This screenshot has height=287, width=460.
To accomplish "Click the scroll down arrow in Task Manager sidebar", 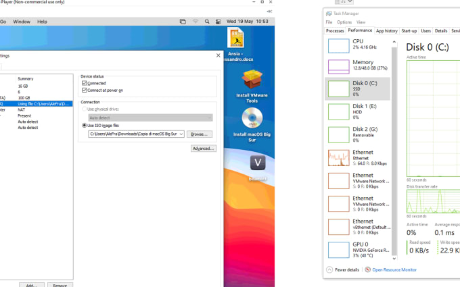I will (394, 258).
